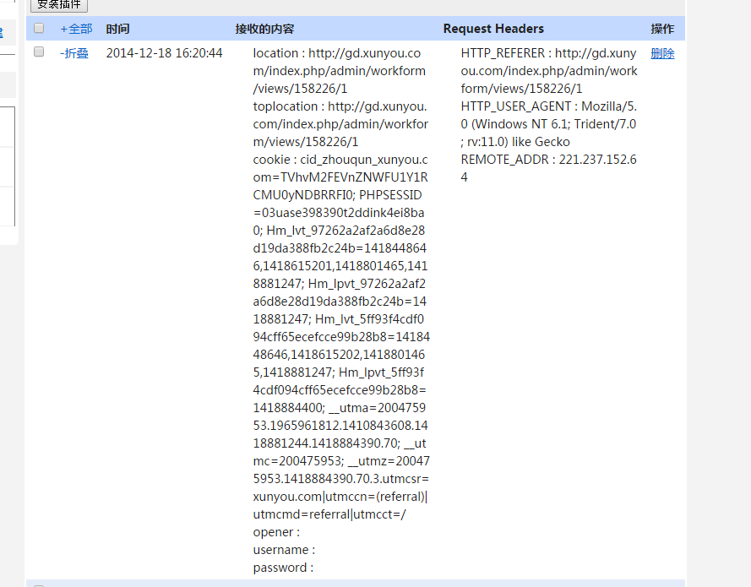This screenshot has height=587, width=751.
Task: Click the 'HTTP_USER_AGENT : Mozilla/5.' line
Action: [x=548, y=106]
